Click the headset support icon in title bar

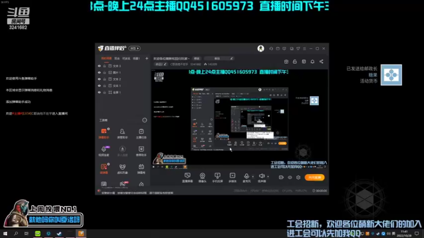click(x=271, y=49)
